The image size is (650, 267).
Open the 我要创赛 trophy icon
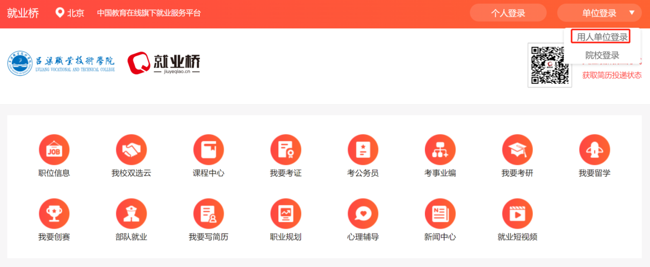click(54, 213)
